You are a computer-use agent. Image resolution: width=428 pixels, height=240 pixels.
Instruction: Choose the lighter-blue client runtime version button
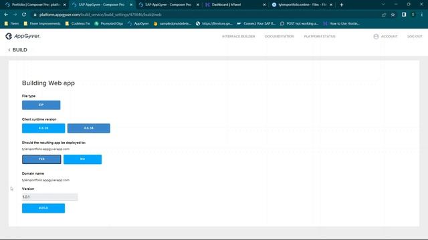(x=43, y=128)
